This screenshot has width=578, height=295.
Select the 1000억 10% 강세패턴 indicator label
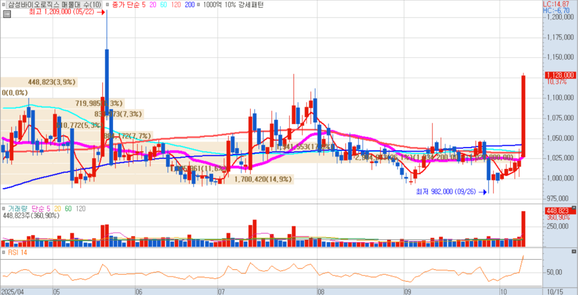tap(232, 5)
